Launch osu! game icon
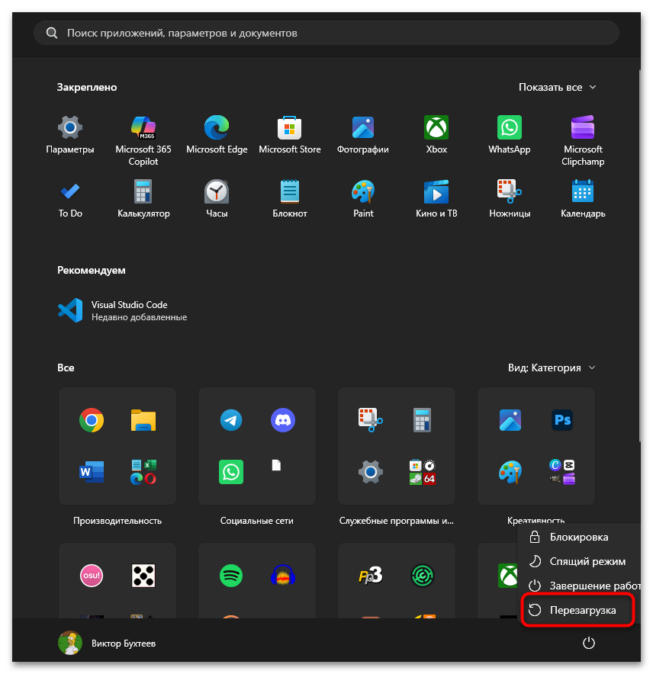 (92, 575)
